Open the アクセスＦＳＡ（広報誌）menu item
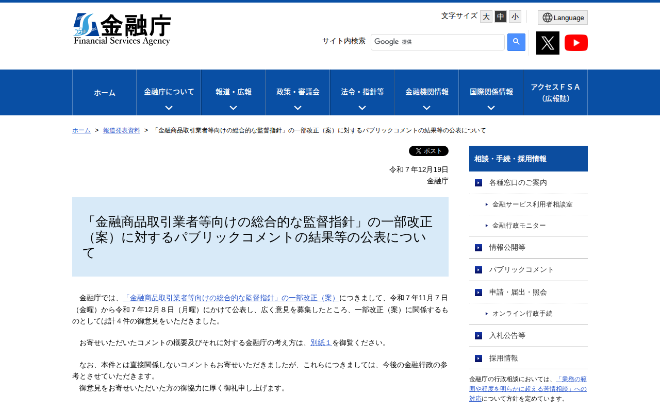This screenshot has height=412, width=660. click(x=555, y=92)
